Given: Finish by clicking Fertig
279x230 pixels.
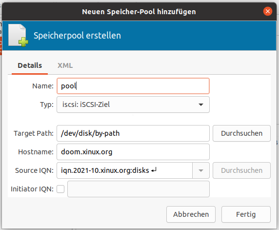Looking at the screenshot, I should pos(246,214).
